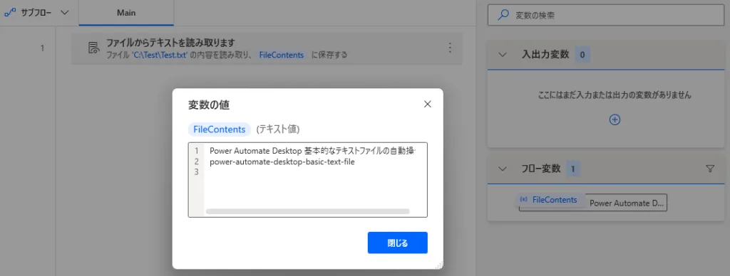Select the ファイルからテキストを読み取ります action
This screenshot has width=730, height=276.
267,48
